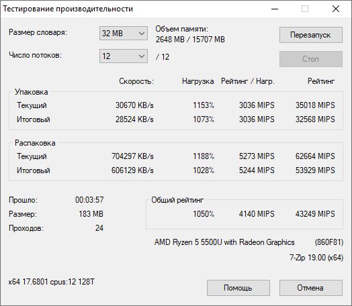This screenshot has width=352, height=306.
Task: Click the disabled maximize icon
Action: pos(305,9)
